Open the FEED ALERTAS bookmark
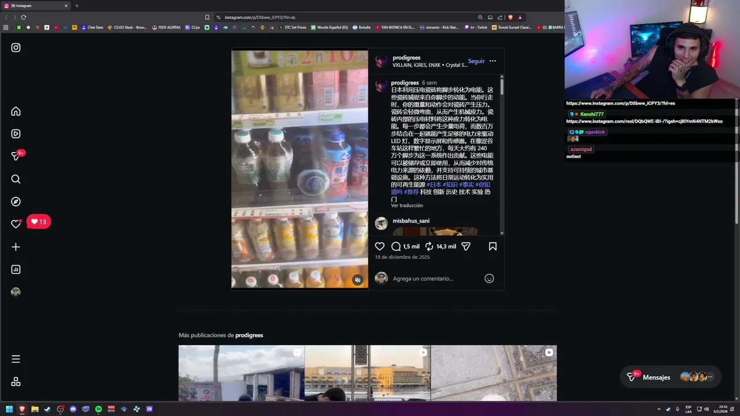 pyautogui.click(x=166, y=27)
